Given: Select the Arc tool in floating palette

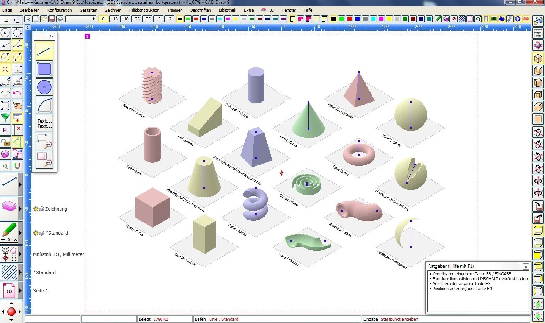Looking at the screenshot, I should click(x=44, y=105).
